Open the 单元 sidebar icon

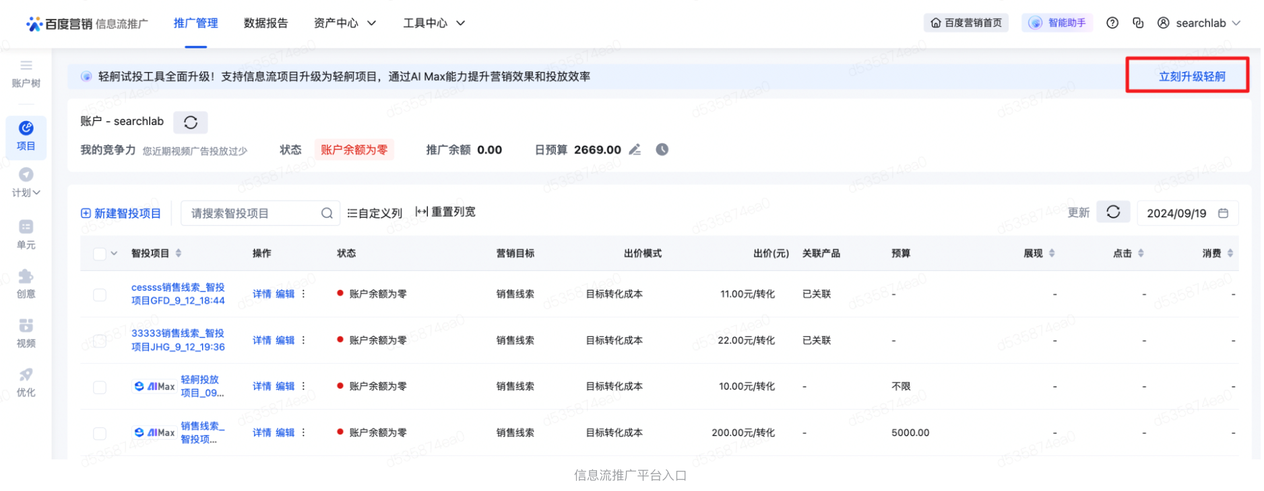(x=26, y=227)
